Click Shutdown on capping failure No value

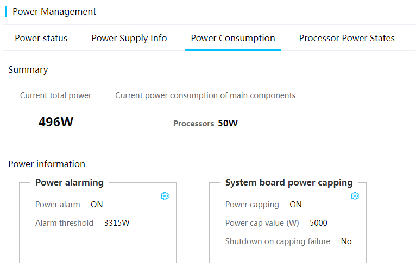[346, 241]
